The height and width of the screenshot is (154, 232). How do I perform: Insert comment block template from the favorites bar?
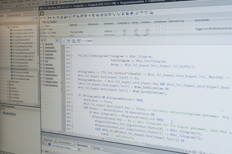(x=84, y=41)
